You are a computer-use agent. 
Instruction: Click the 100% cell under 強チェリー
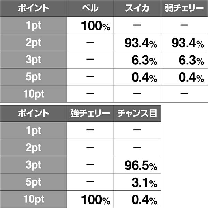pos(95,200)
